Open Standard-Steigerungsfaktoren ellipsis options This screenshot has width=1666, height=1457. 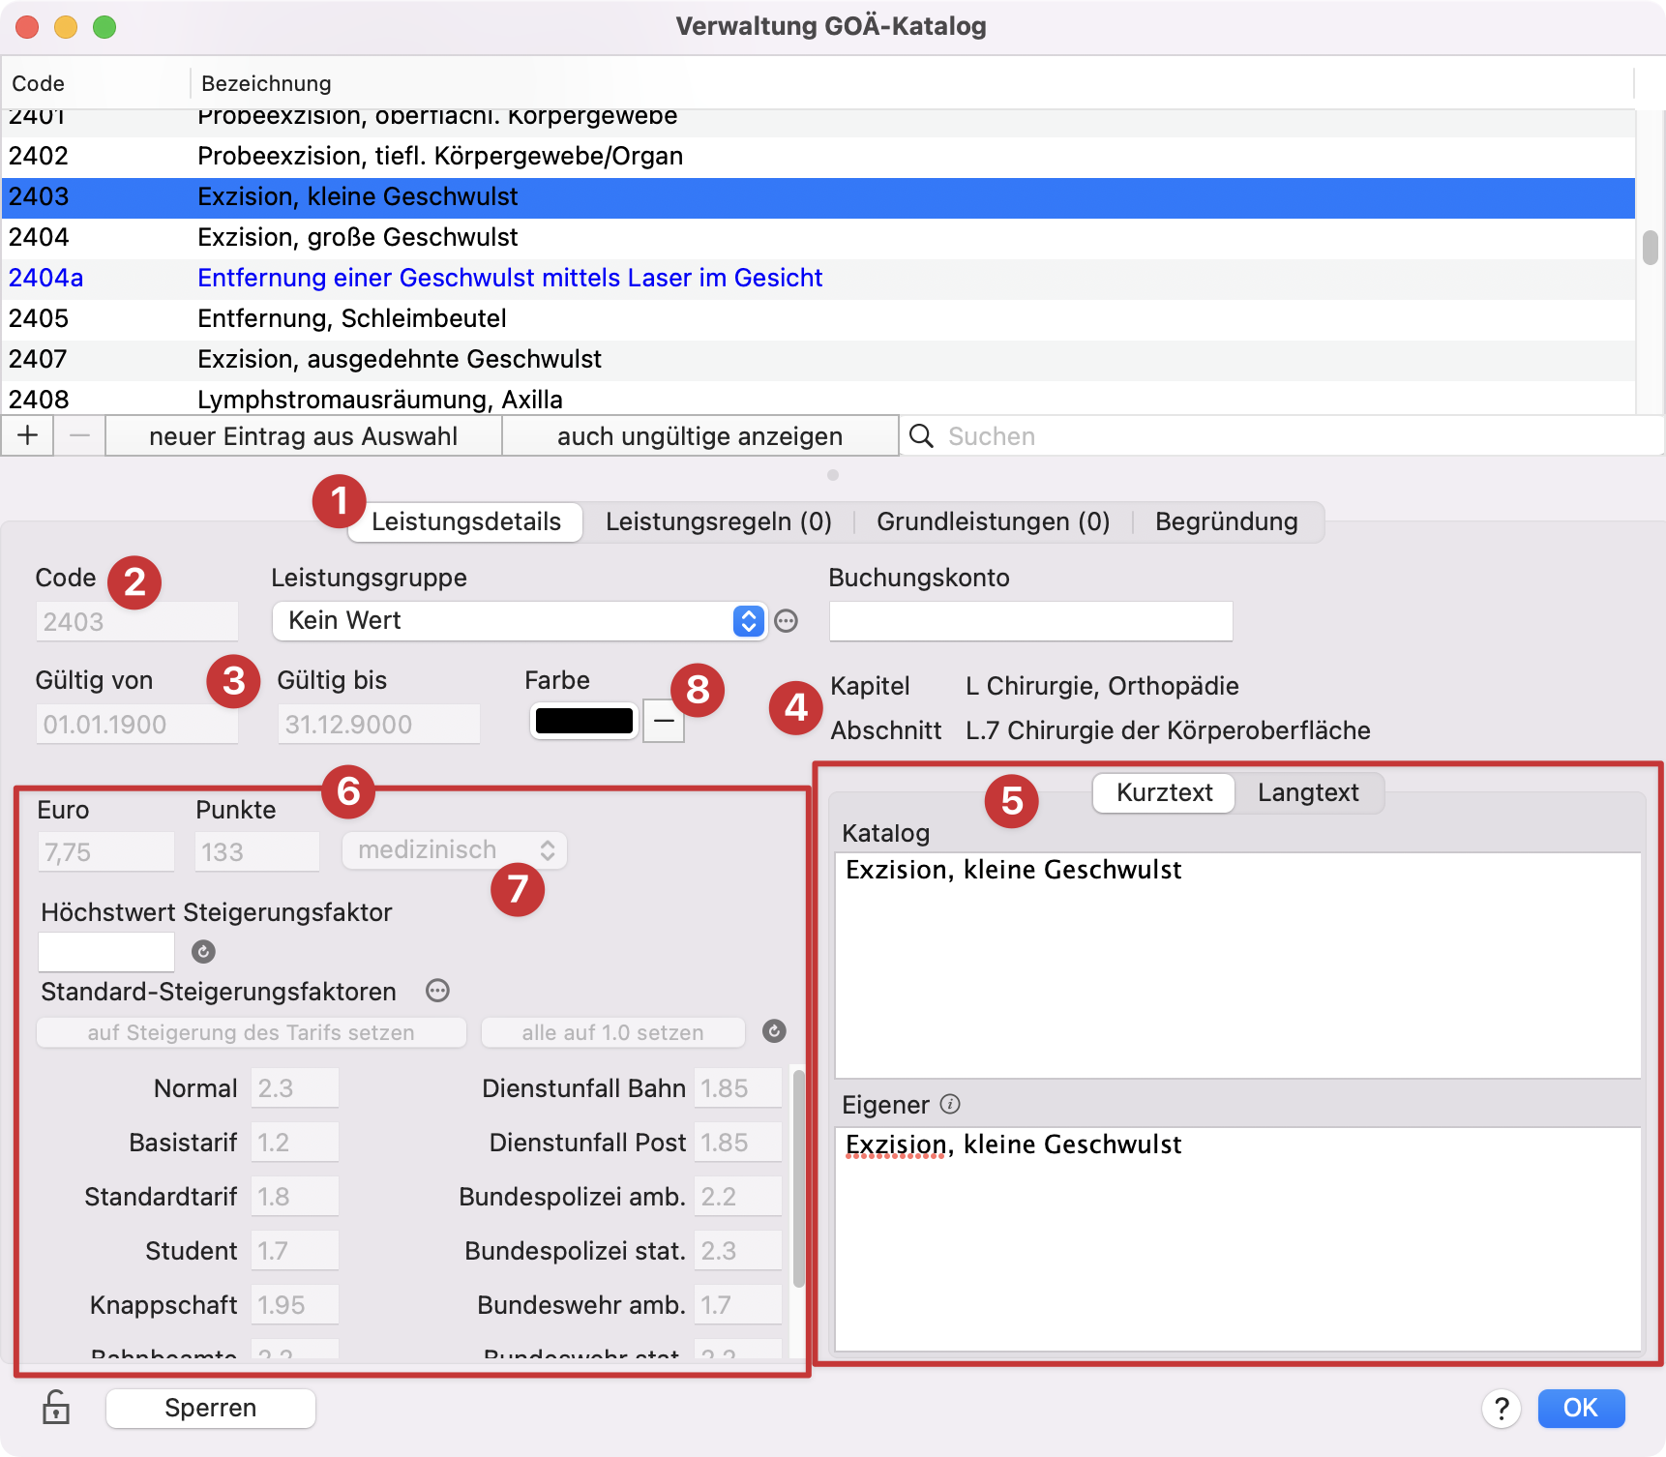pyautogui.click(x=438, y=991)
